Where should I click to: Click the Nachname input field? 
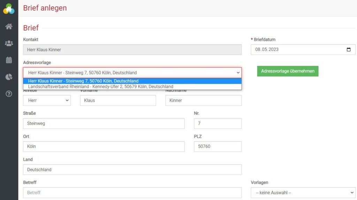click(203, 100)
